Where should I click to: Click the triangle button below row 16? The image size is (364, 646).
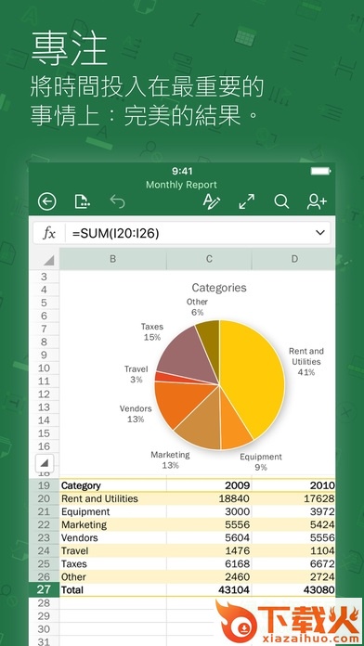pyautogui.click(x=45, y=463)
